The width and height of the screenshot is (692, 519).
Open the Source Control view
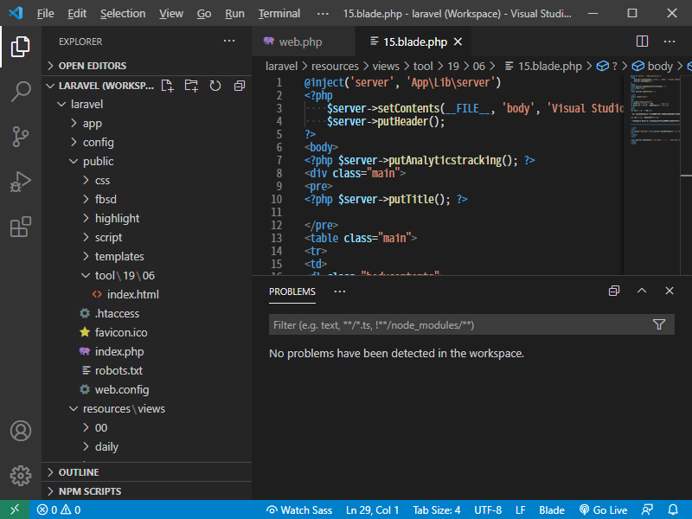click(x=21, y=137)
